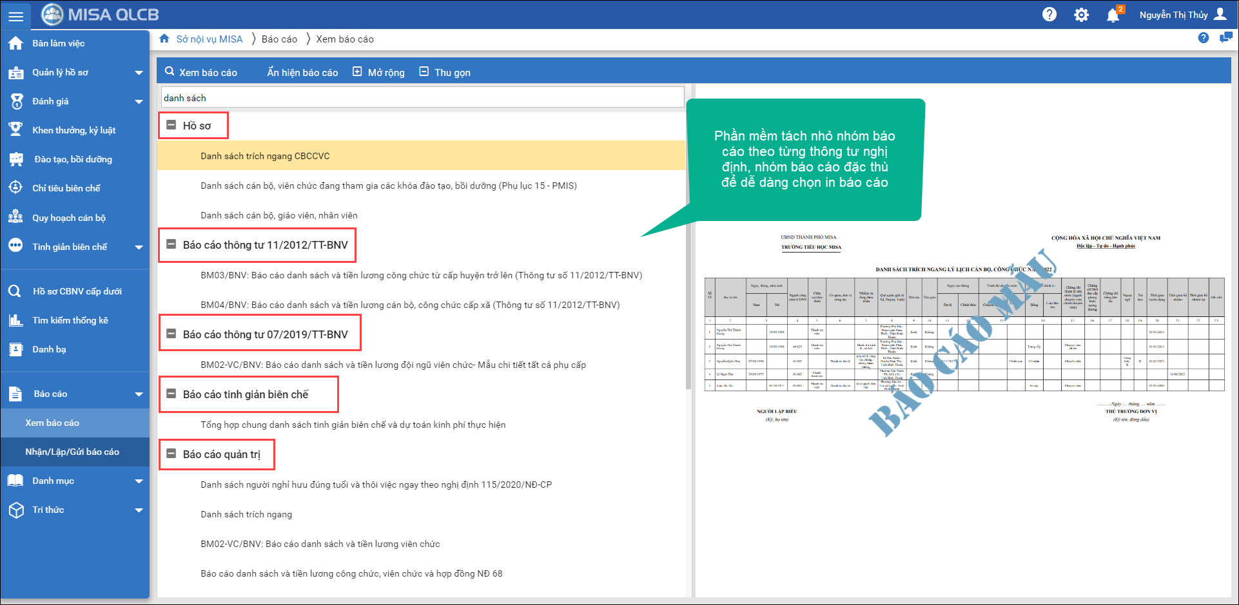Image resolution: width=1239 pixels, height=605 pixels.
Task: Open Tìm kiếm thống kê menu item
Action: [x=70, y=320]
